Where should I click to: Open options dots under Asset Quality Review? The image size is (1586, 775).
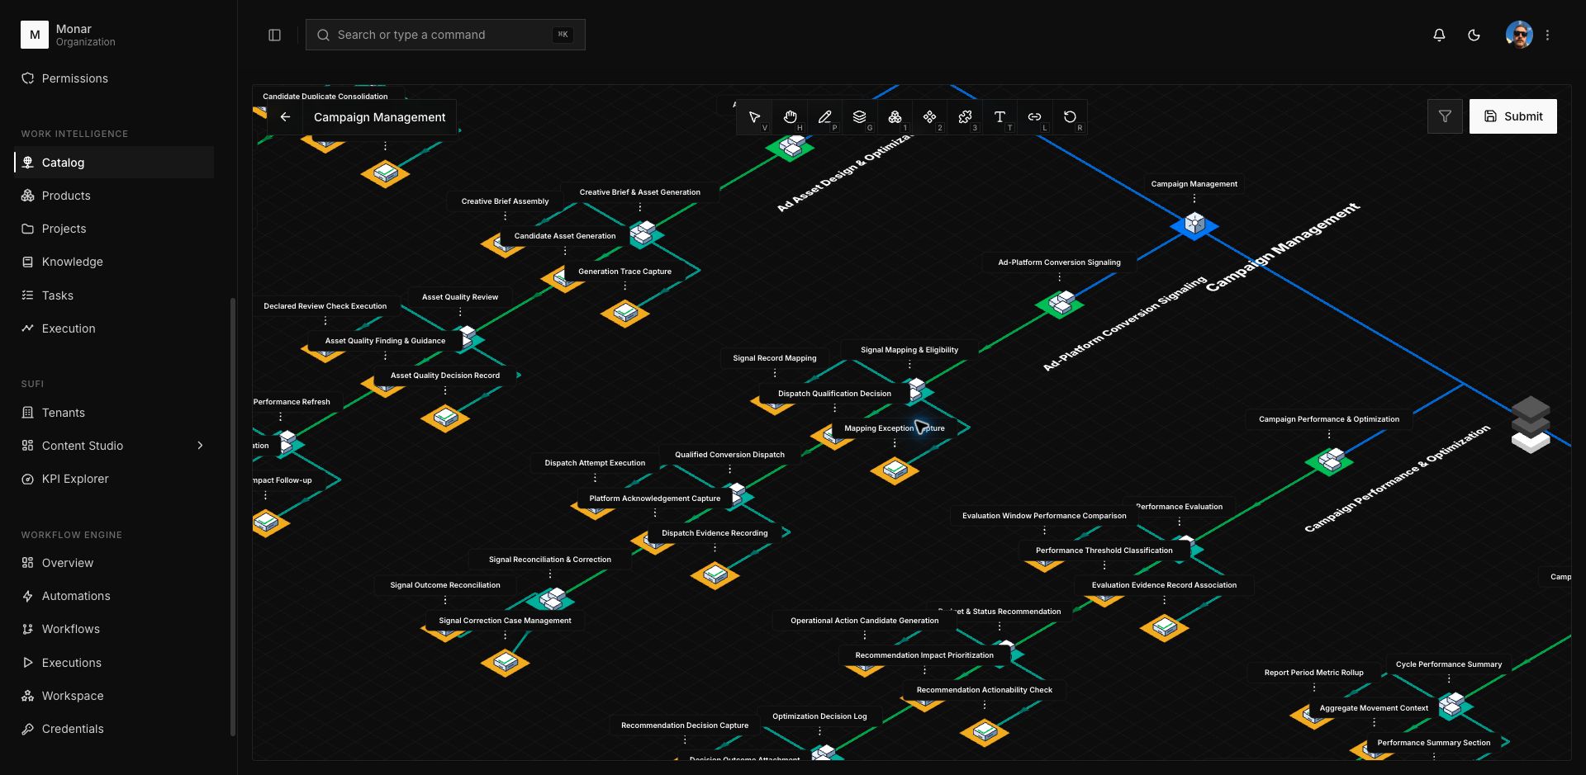pyautogui.click(x=460, y=312)
